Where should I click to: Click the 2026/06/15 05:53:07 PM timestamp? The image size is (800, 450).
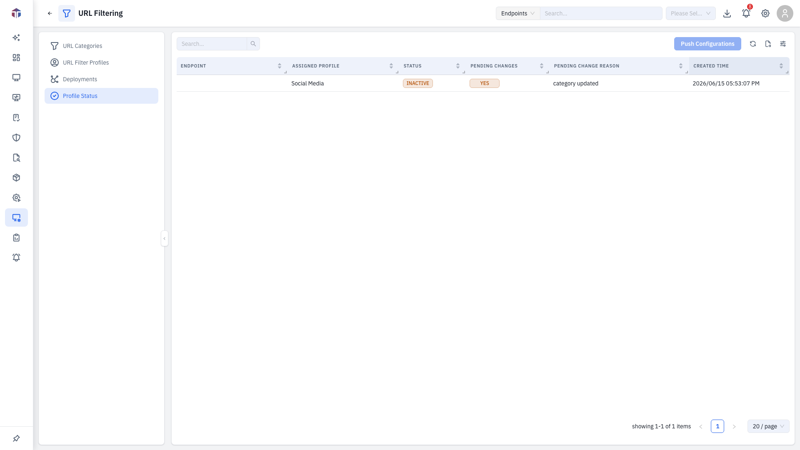(x=726, y=83)
